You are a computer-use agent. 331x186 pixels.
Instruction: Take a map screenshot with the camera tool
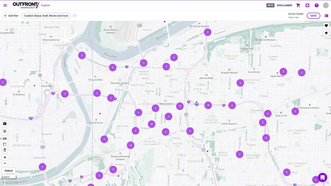point(5,124)
